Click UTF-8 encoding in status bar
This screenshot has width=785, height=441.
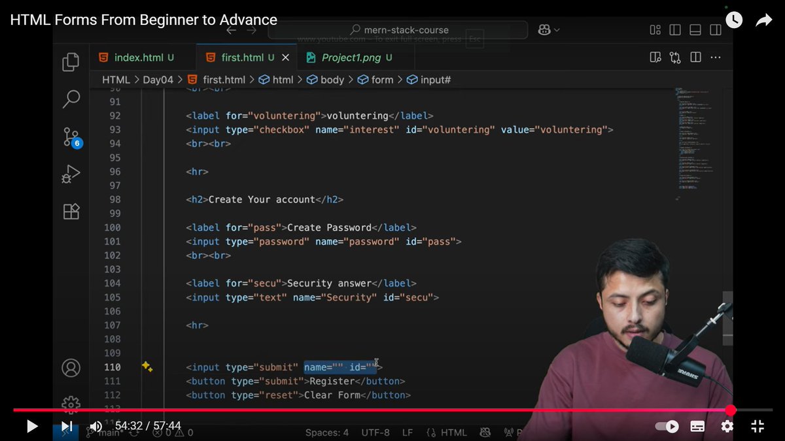(x=375, y=433)
